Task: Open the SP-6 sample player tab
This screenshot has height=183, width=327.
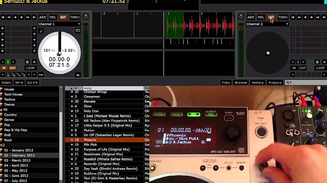Action: (x=19, y=82)
